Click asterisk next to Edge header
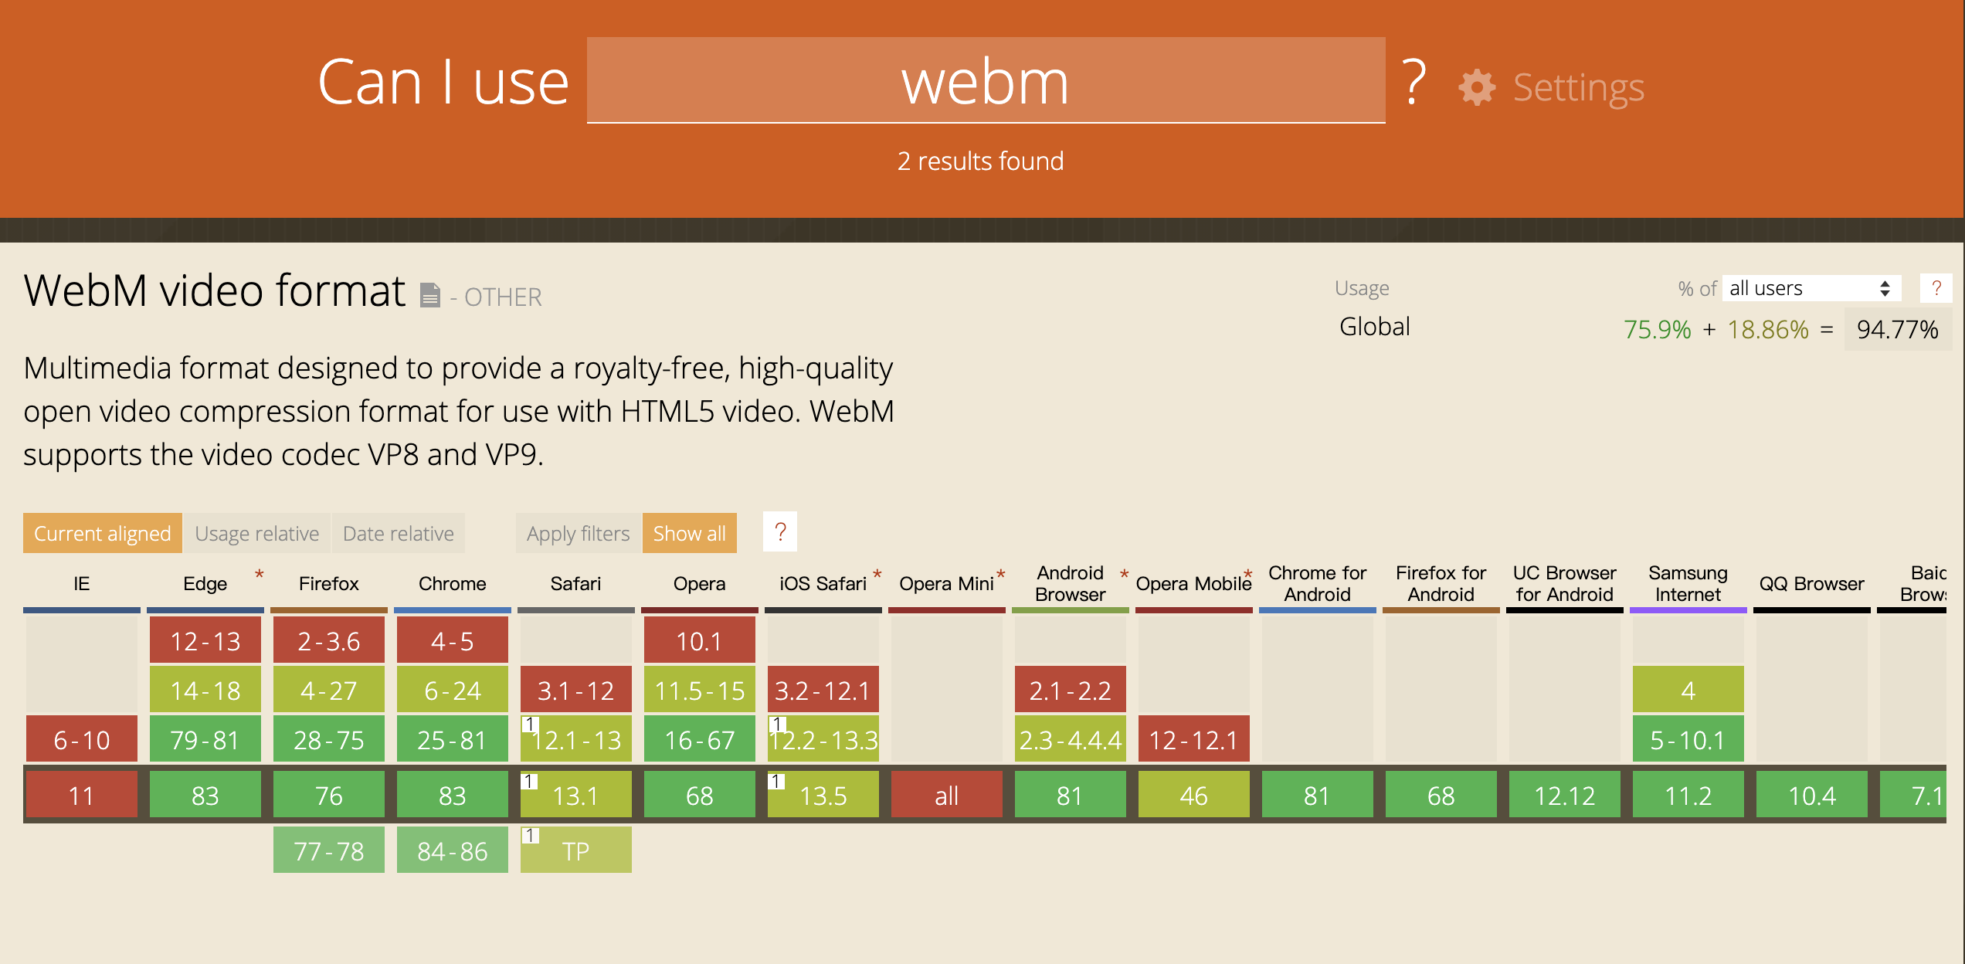 point(260,575)
